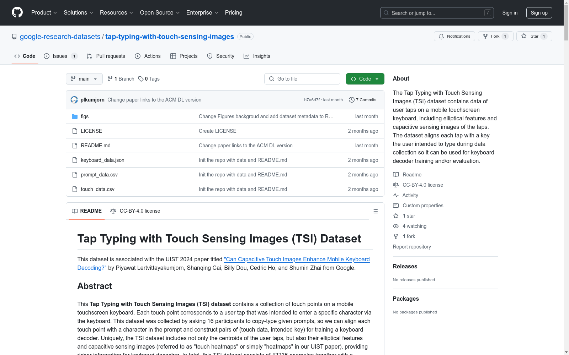The height and width of the screenshot is (355, 569).
Task: Switch to the Code tab
Action: coord(25,56)
